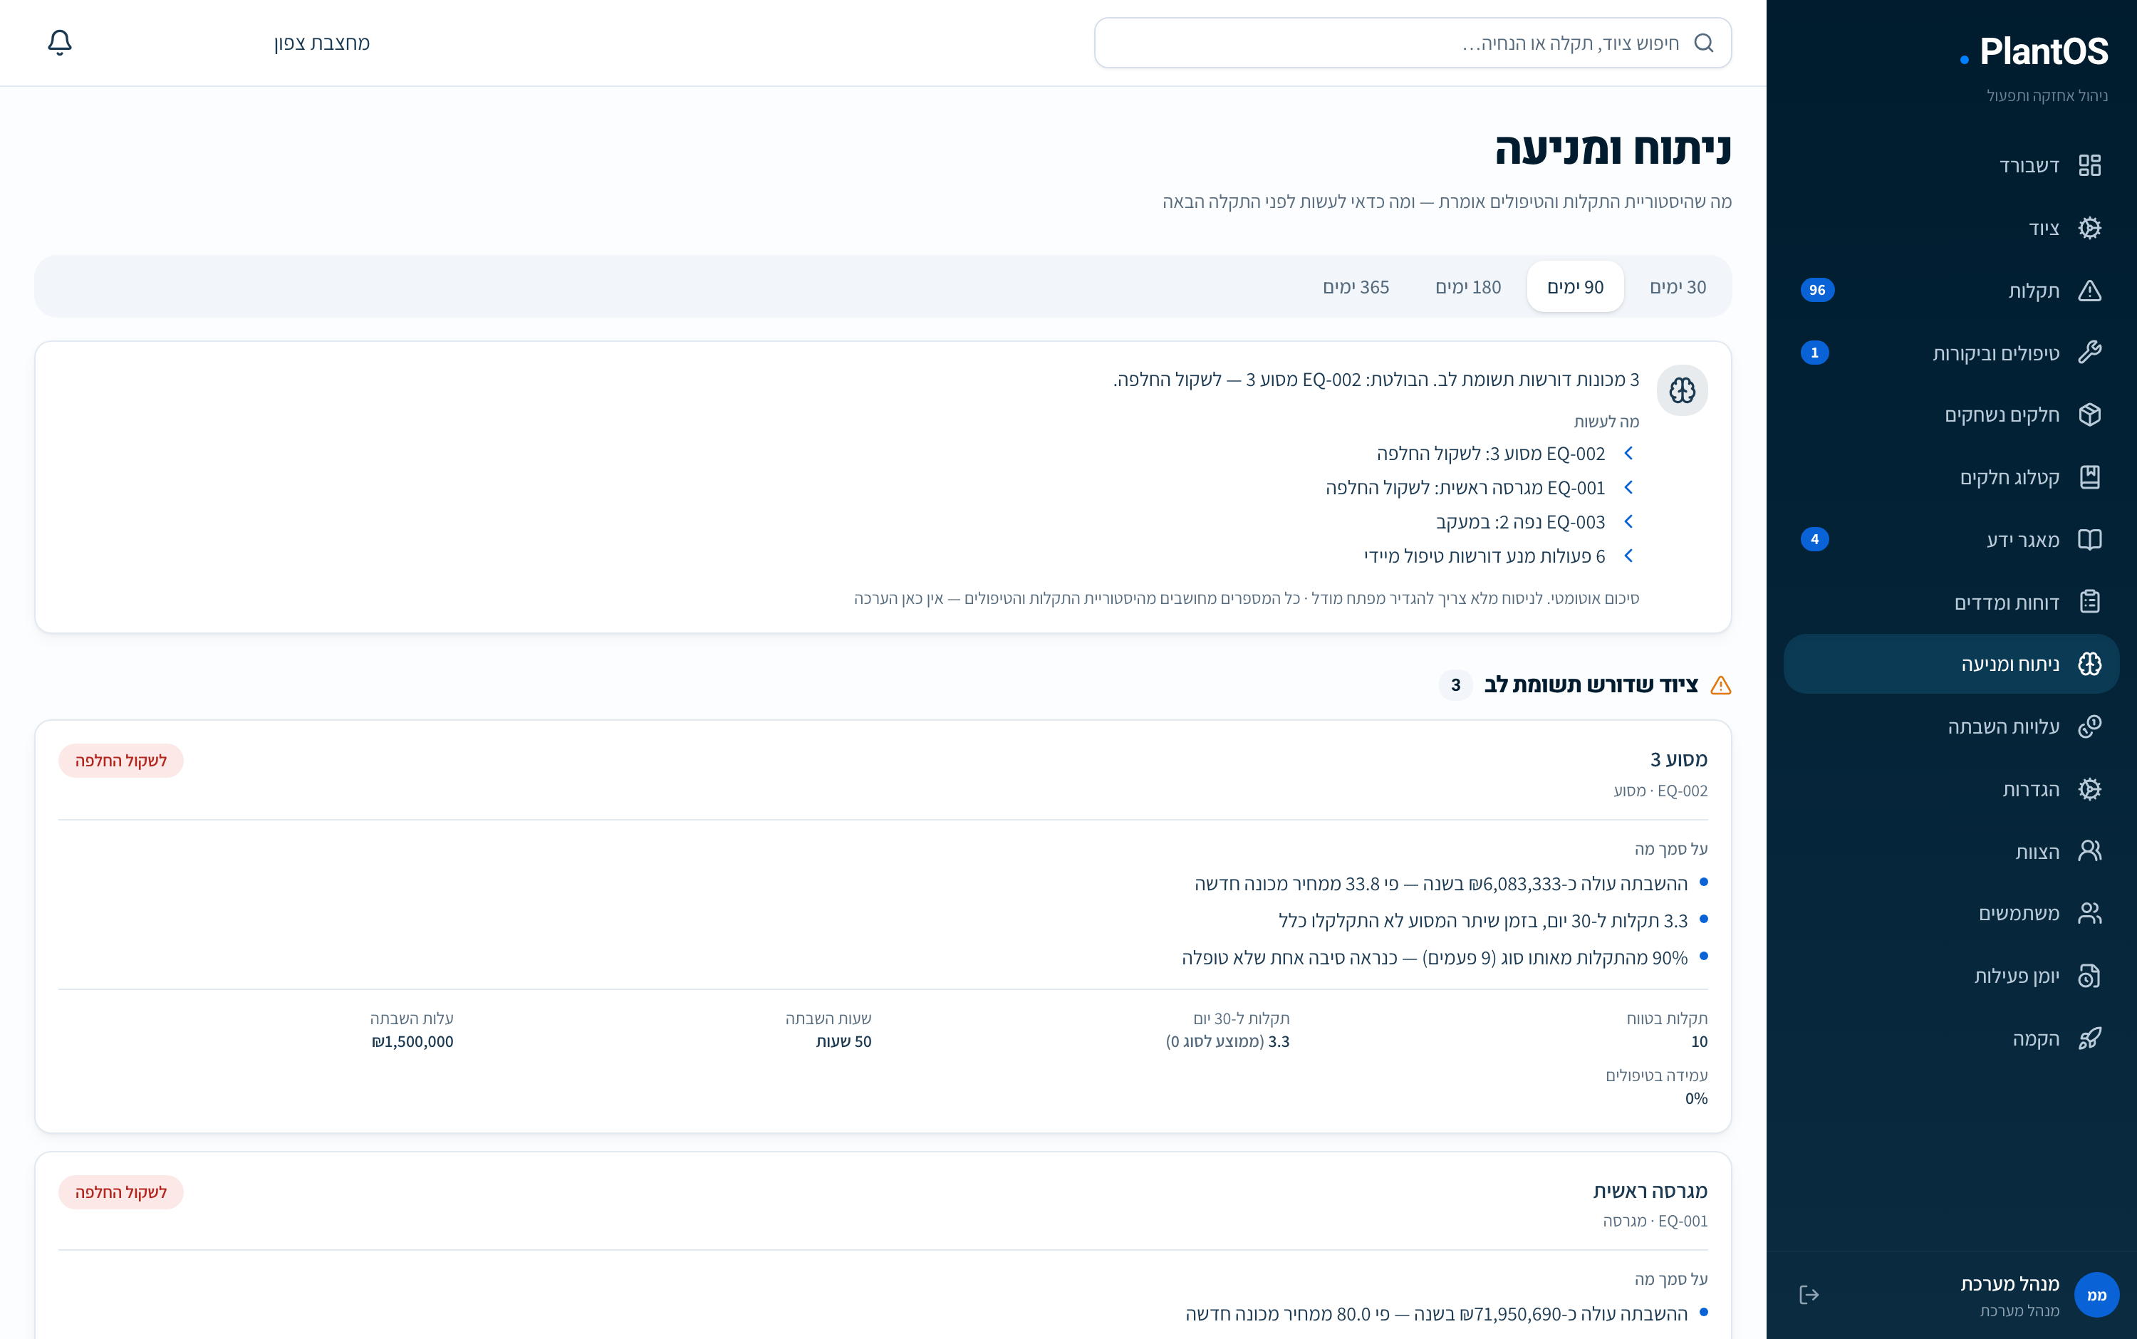
Task: Click the יומן פעילות log icon
Action: coord(2090,976)
